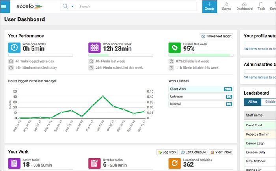Click the blue work done today clock icon
This screenshot has height=171, width=276.
click(x=14, y=48)
